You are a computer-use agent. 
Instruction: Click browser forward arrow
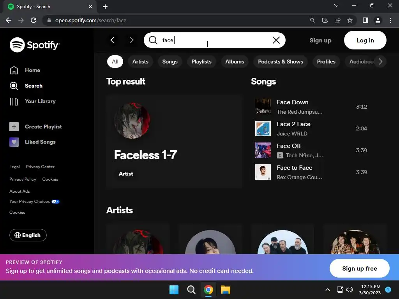[x=21, y=20]
